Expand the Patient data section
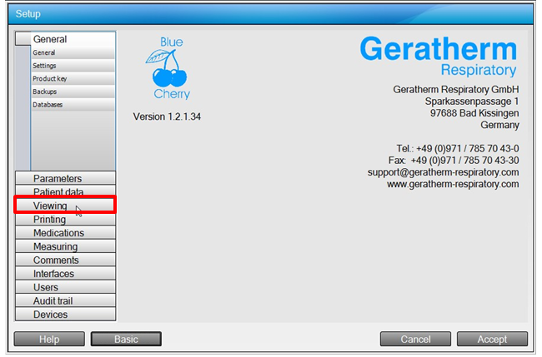The height and width of the screenshot is (357, 542). [65, 191]
